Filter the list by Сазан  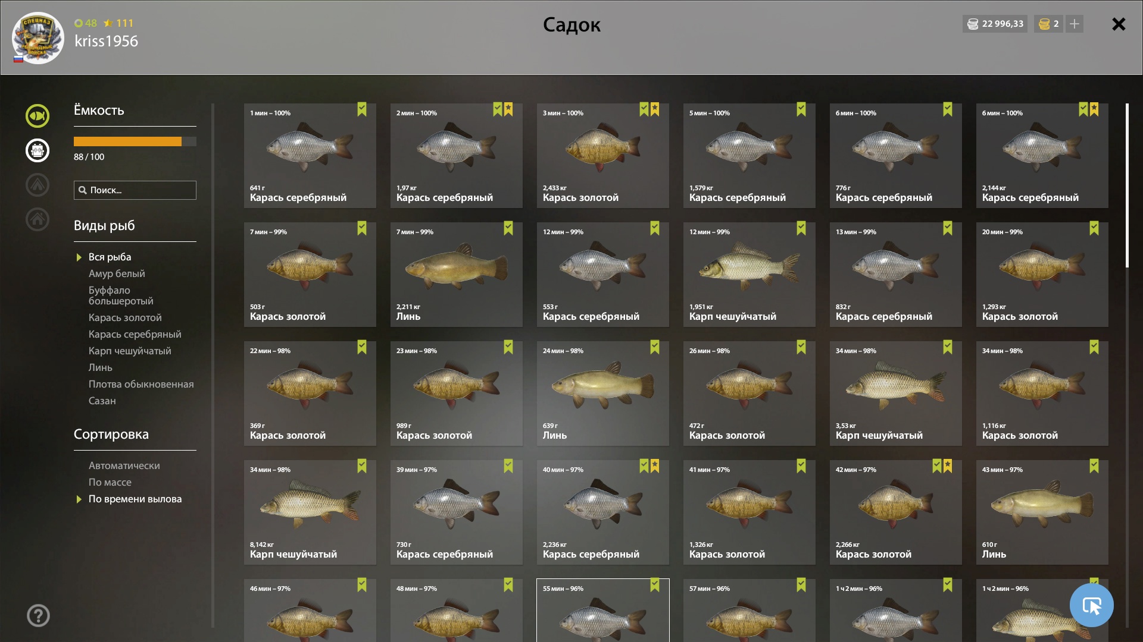(x=102, y=401)
